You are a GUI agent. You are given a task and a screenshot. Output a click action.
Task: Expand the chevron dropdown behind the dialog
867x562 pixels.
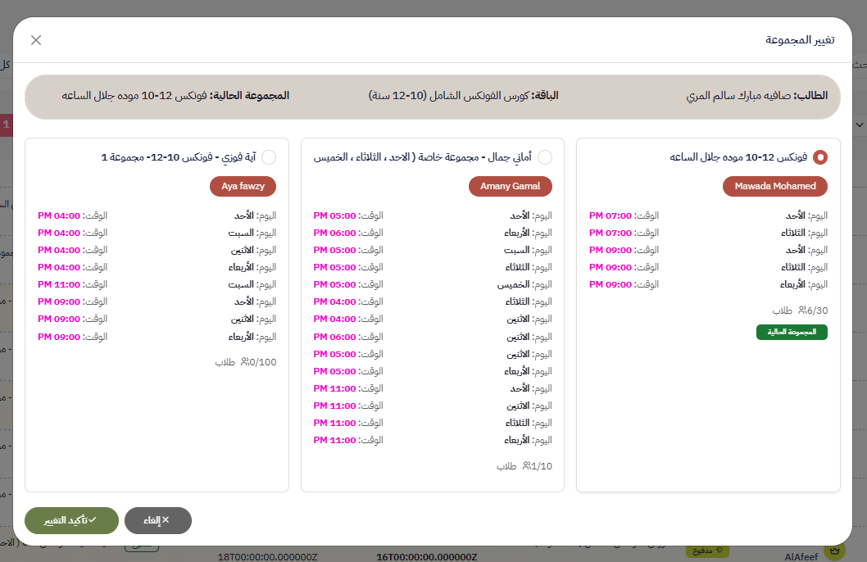coord(858,125)
